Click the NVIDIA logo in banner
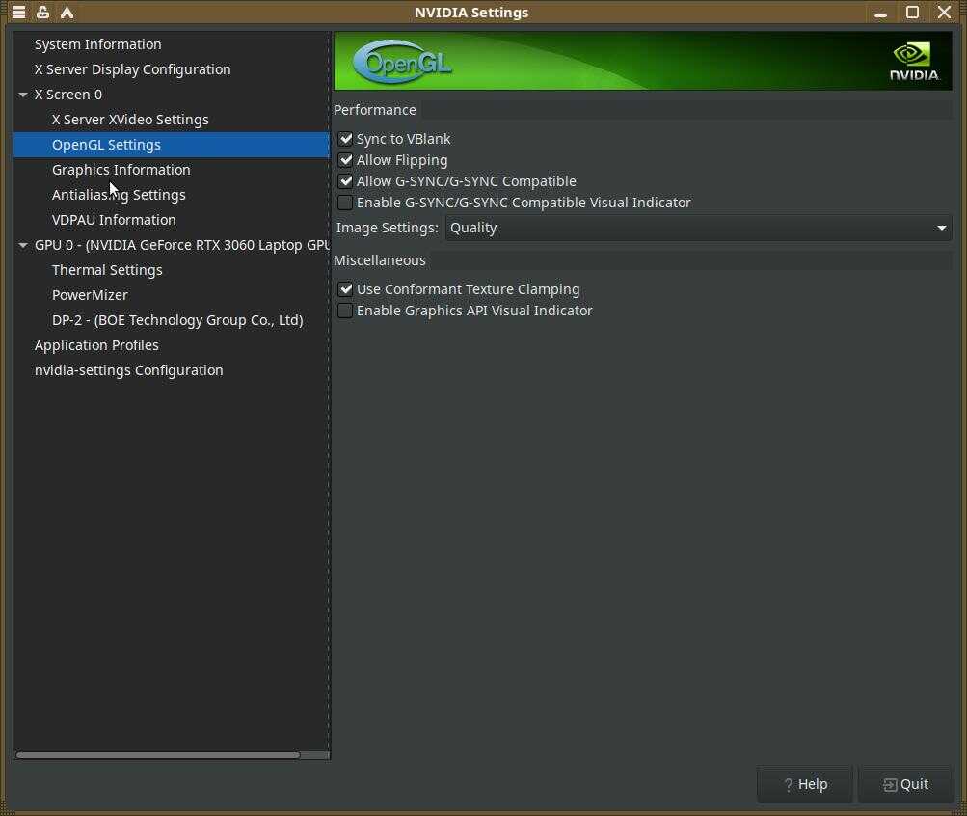Screen dimensions: 967x816 (914, 62)
